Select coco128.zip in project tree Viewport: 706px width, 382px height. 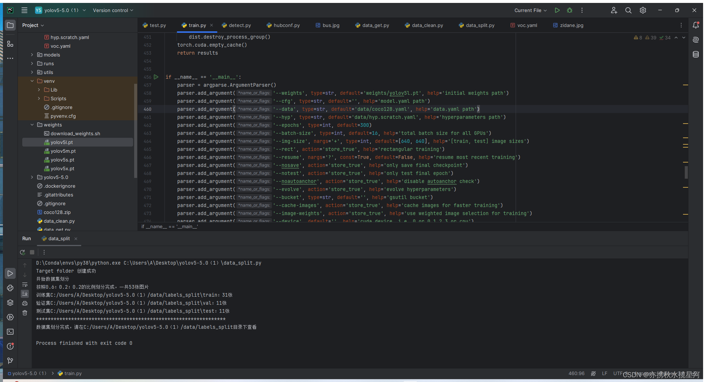(x=57, y=212)
